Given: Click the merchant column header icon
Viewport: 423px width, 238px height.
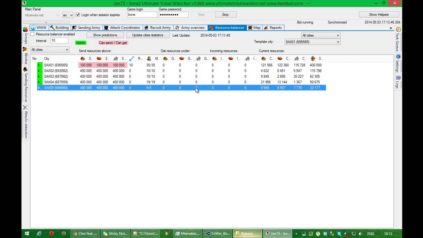Looking at the screenshot, I should 149,59.
